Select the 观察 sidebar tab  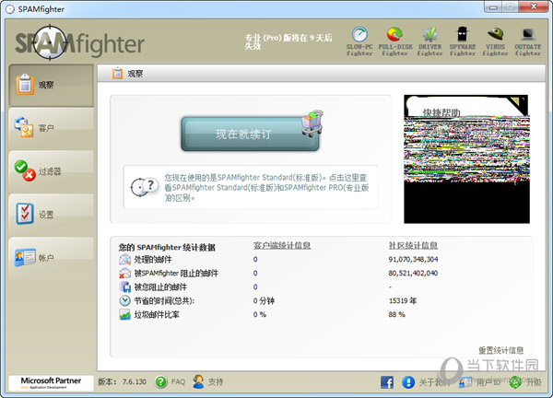51,86
